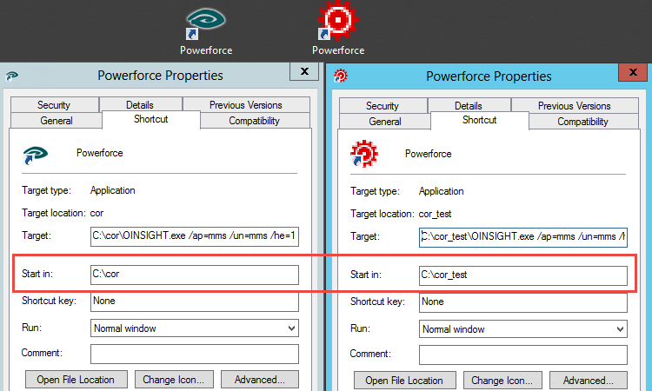The image size is (652, 391).
Task: Select Shortcut tab in right Properties window
Action: point(479,120)
